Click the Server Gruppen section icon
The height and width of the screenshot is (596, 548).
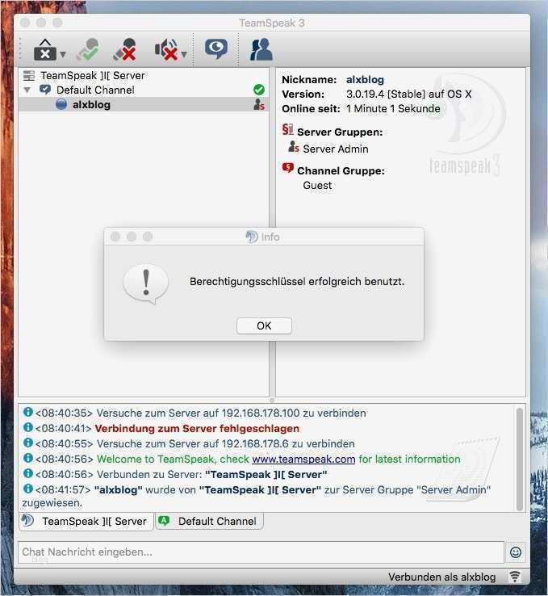(x=287, y=129)
